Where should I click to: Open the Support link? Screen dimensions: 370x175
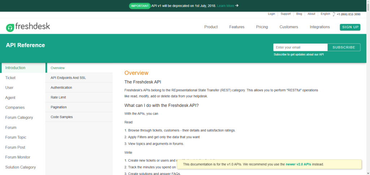[x=285, y=14]
